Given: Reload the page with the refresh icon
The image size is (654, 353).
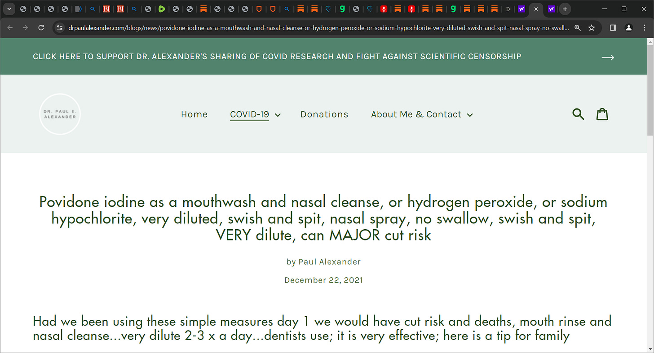Looking at the screenshot, I should pyautogui.click(x=41, y=28).
